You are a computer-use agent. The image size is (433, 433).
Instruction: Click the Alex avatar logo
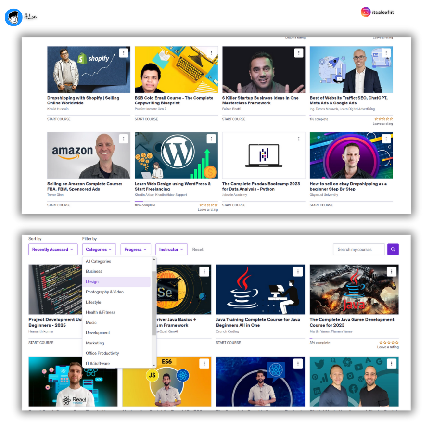(13, 17)
